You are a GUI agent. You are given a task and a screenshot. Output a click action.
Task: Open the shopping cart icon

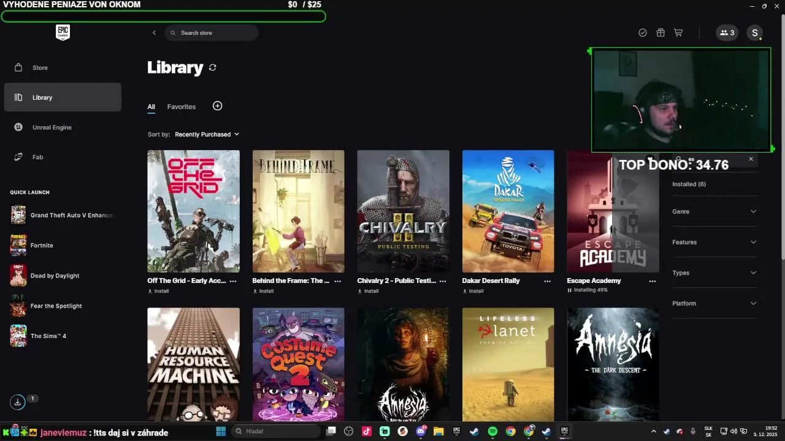coord(678,32)
